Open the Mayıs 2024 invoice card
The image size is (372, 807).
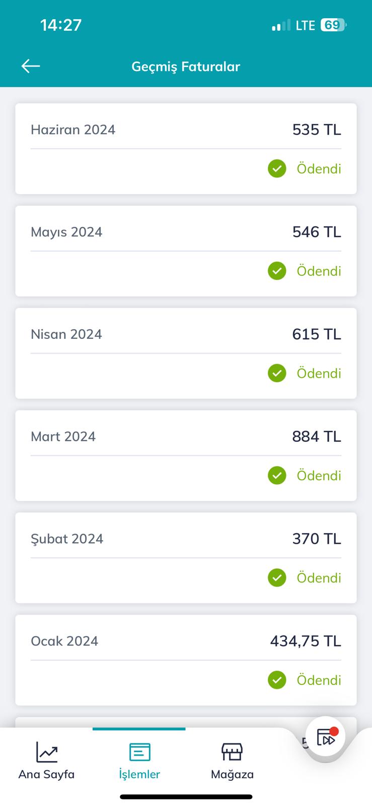click(x=186, y=251)
